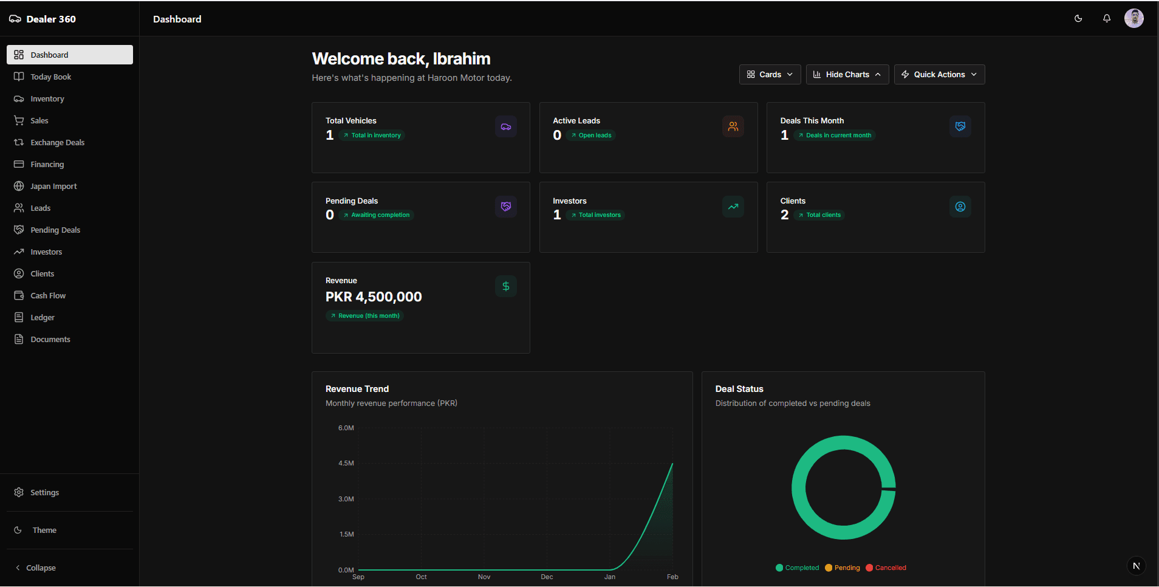Open the Pending Deals page

click(x=55, y=230)
